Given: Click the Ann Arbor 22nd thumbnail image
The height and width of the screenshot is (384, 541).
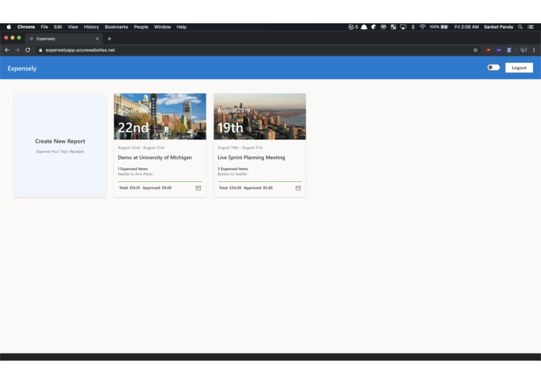Looking at the screenshot, I should 160,117.
